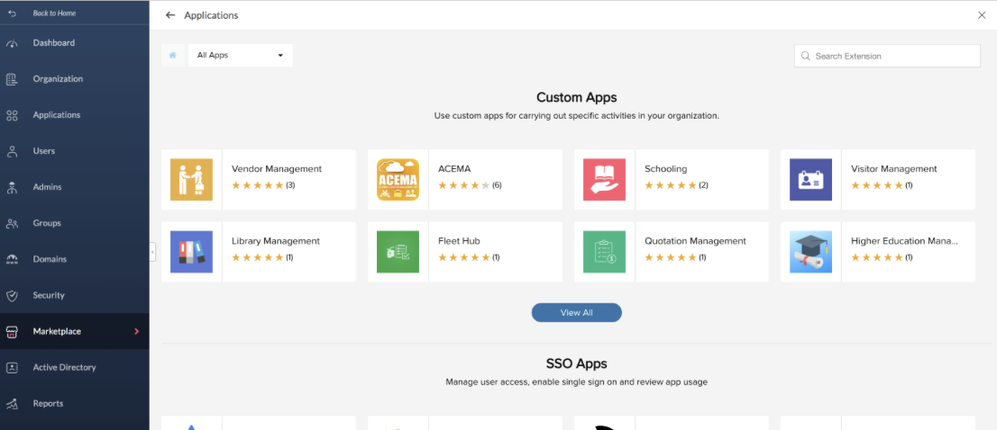The width and height of the screenshot is (997, 430).
Task: Click the Quotation Management clipboard icon
Action: [x=604, y=252]
